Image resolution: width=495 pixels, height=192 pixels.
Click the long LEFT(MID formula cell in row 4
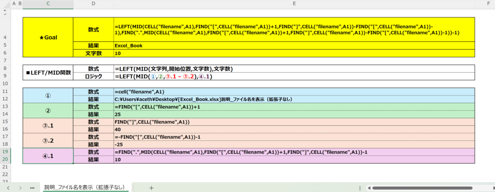pyautogui.click(x=294, y=29)
